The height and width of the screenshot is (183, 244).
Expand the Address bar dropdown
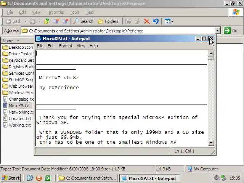218,30
